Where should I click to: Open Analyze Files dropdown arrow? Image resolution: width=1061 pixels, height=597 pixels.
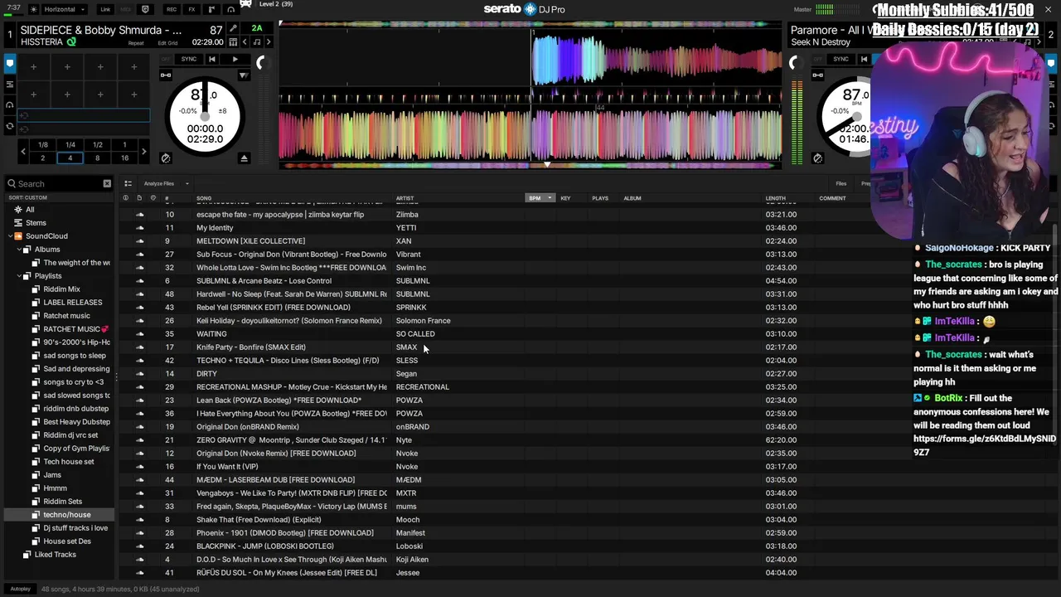[x=187, y=183]
